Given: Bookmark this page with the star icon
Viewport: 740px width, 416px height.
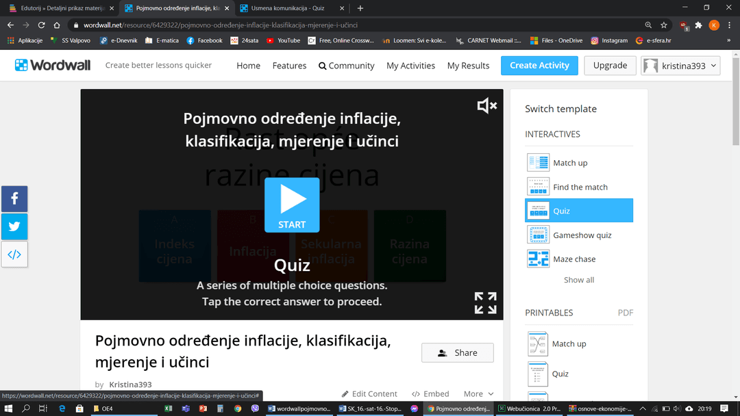Looking at the screenshot, I should point(663,25).
